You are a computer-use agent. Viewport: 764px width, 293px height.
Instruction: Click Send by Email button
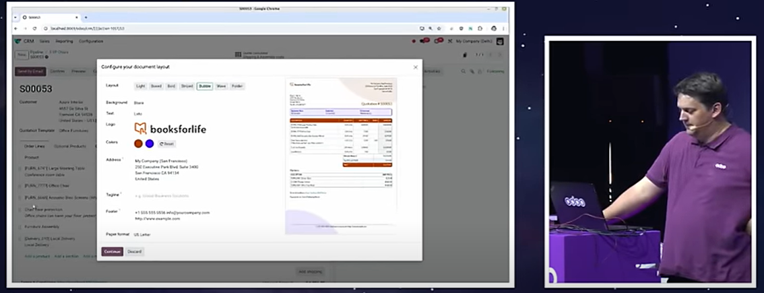[31, 71]
